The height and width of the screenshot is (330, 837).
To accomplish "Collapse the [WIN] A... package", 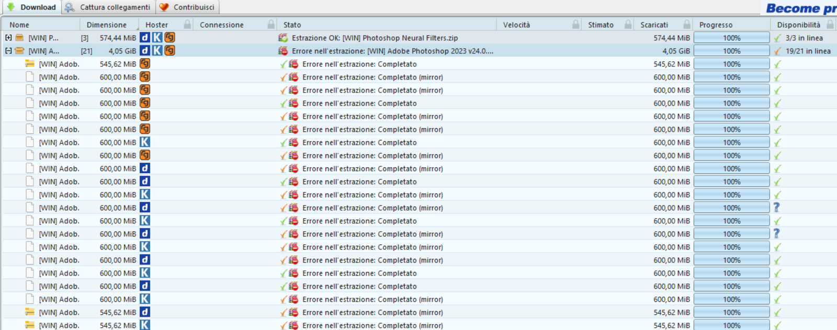I will coord(8,51).
